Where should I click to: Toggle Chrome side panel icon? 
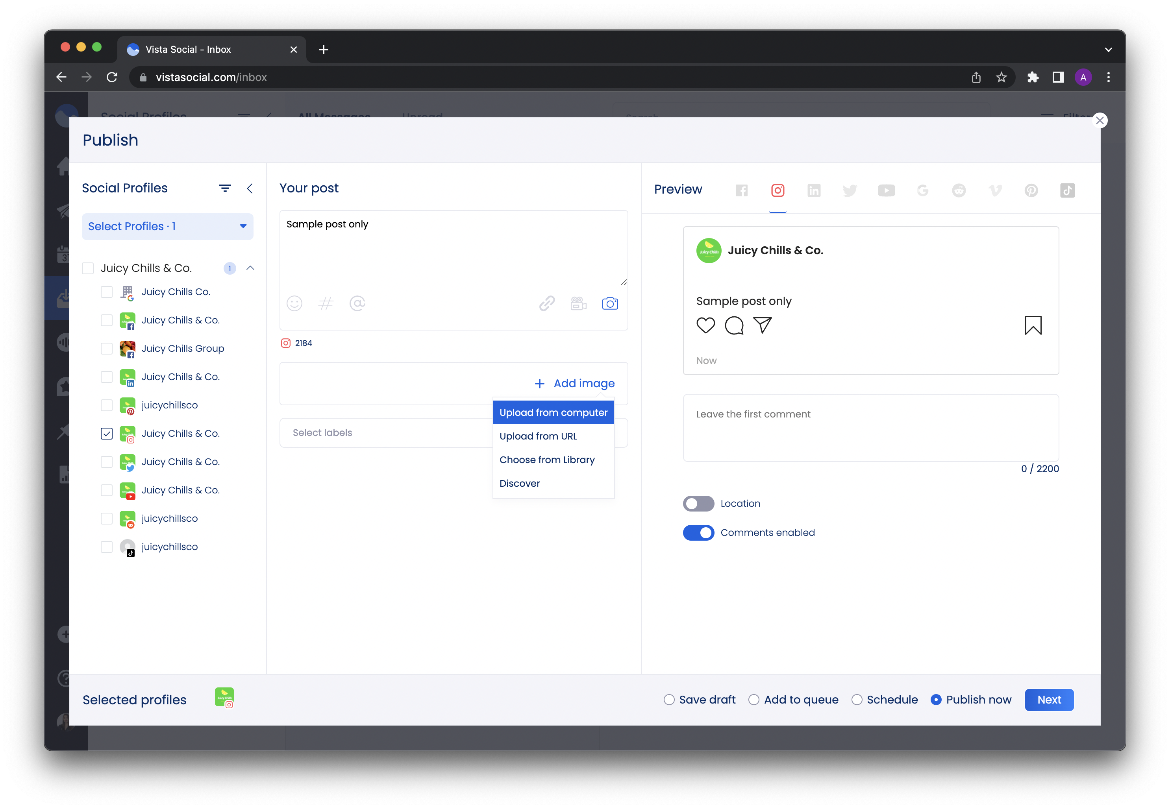(x=1057, y=77)
